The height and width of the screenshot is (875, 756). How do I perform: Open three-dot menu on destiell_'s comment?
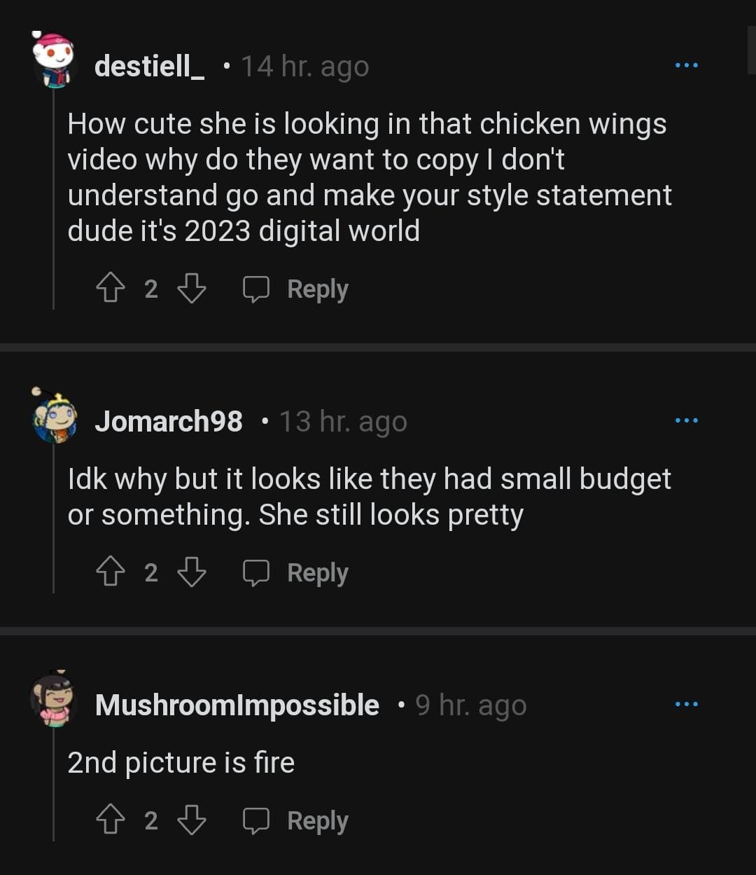click(x=686, y=66)
